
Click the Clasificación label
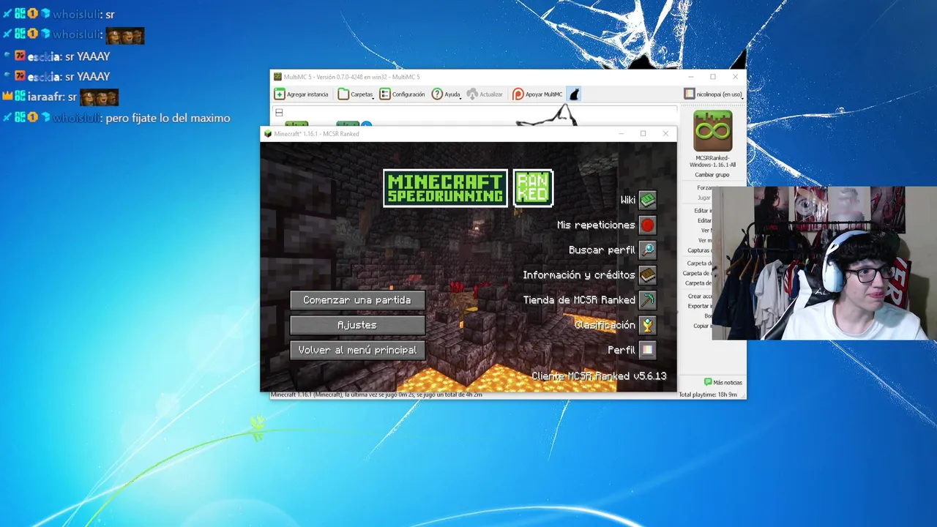[605, 324]
